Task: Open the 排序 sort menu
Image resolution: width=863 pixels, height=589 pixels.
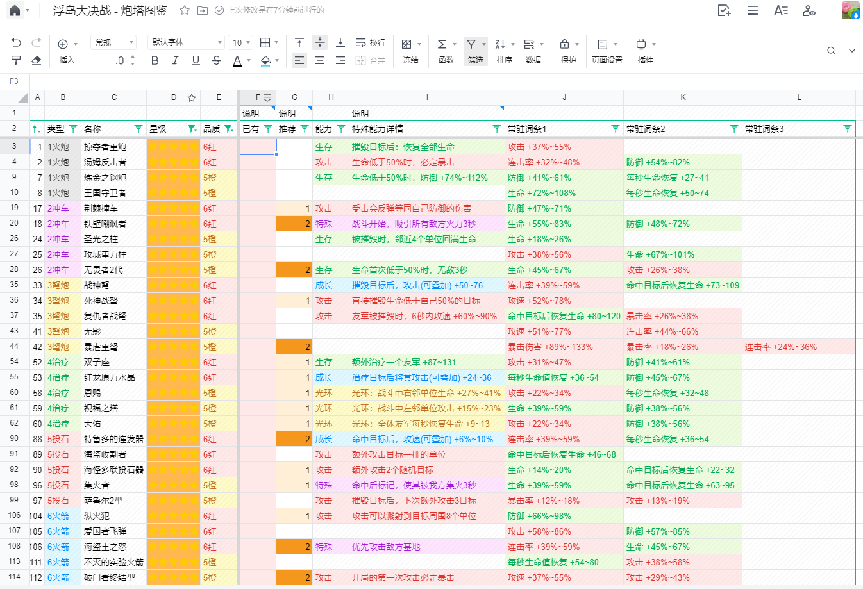Action: [501, 44]
